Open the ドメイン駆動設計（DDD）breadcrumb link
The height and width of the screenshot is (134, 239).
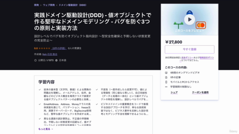pos(73,5)
